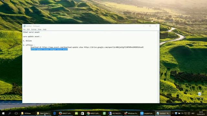Open taskbar Search magnifier
Screen dimensions: 207x116
click(10, 113)
